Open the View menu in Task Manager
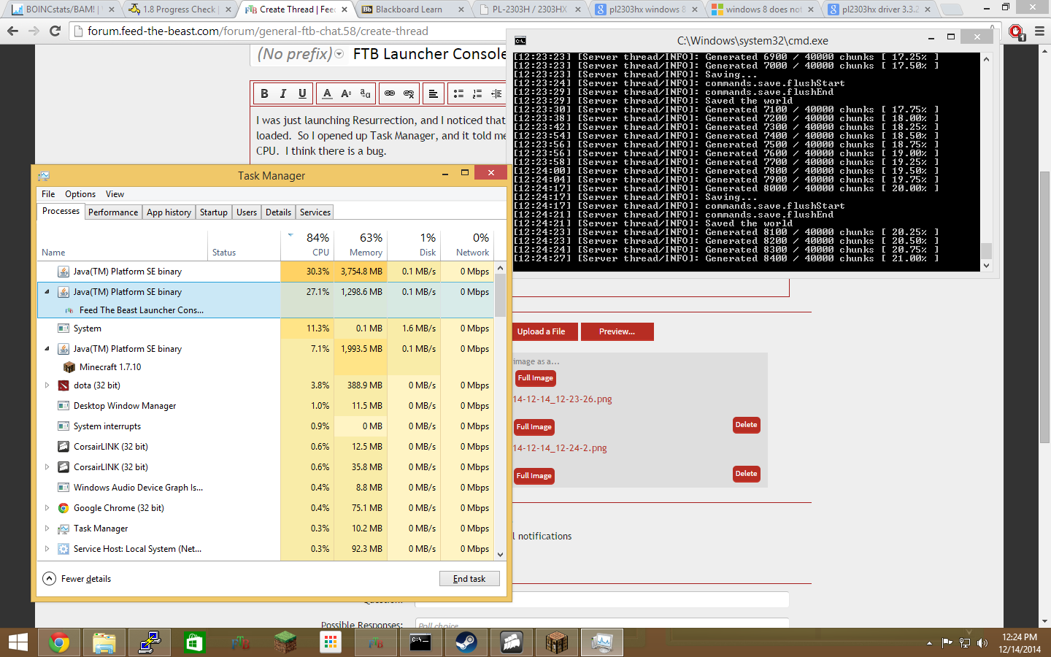1051x657 pixels. point(115,194)
